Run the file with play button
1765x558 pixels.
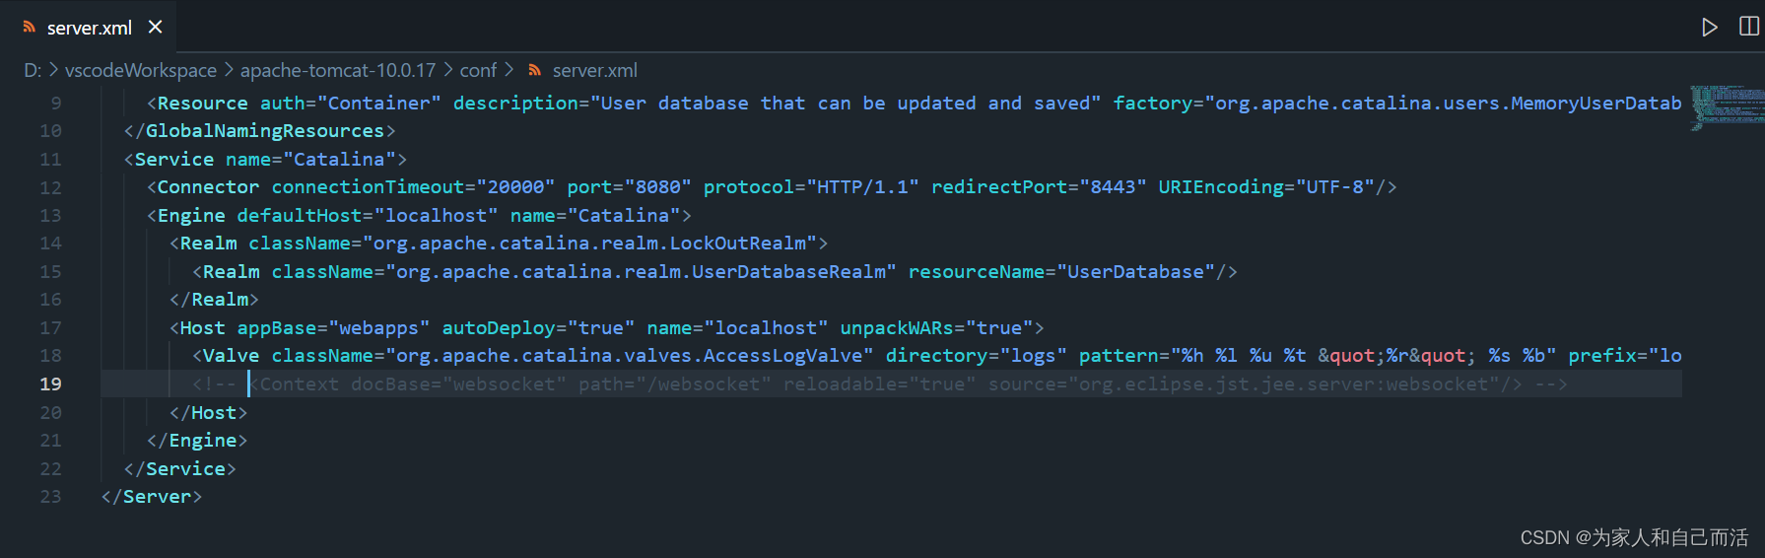[1710, 28]
